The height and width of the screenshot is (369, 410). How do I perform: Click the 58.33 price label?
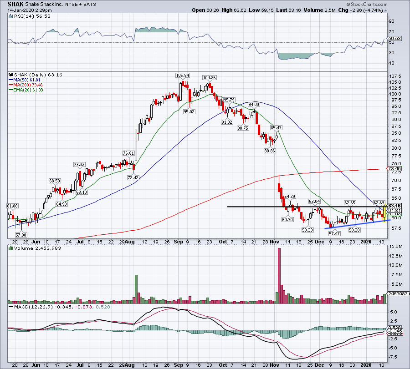coord(307,230)
